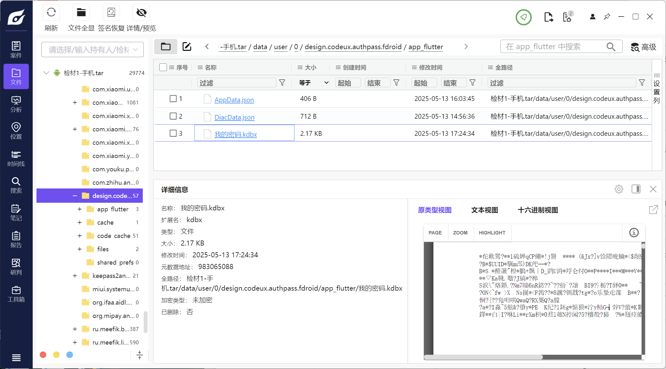Click the hamburger menu at sidebar bottom
666x369 pixels.
16,358
